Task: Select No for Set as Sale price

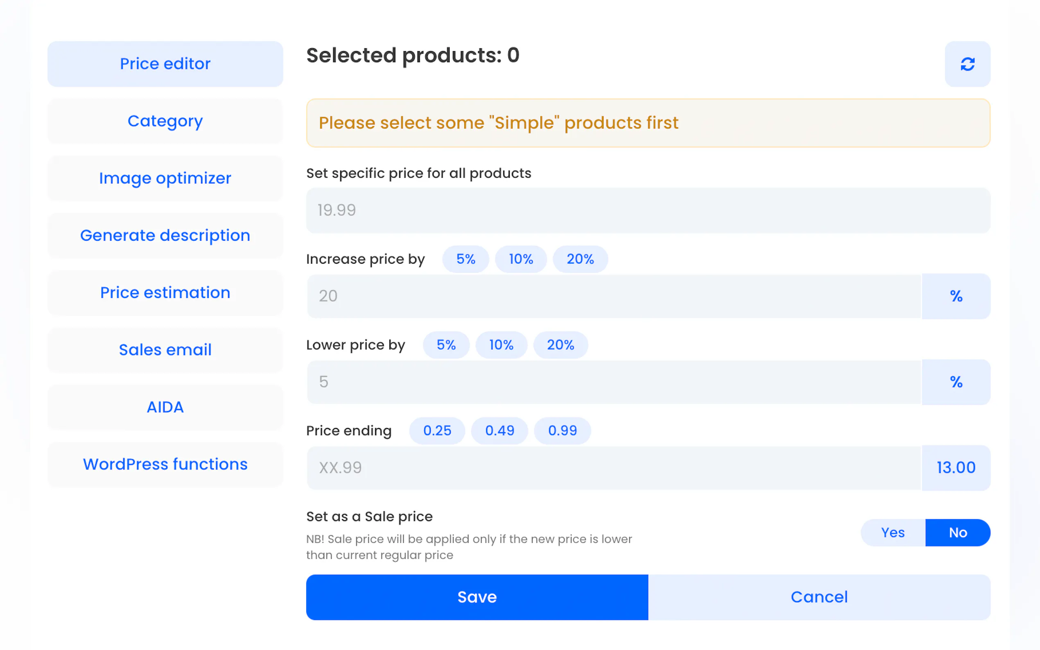Action: (x=957, y=532)
